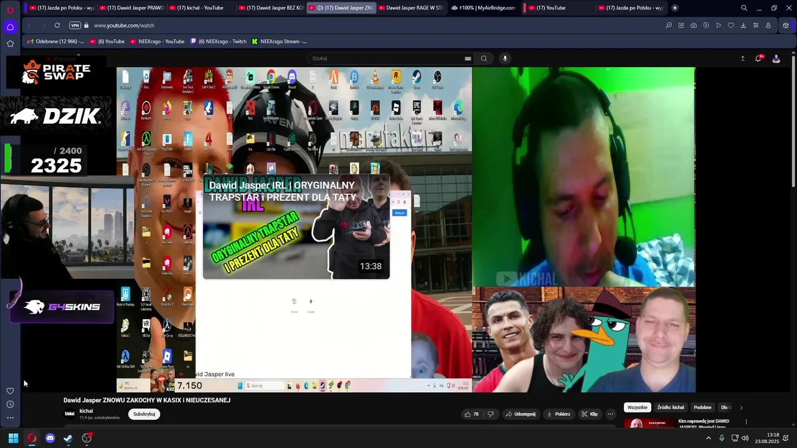Click the Subskrybuj button

(x=144, y=414)
